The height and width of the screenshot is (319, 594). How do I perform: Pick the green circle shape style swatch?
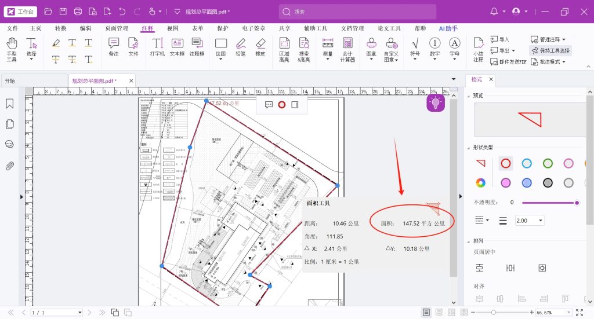pos(548,164)
